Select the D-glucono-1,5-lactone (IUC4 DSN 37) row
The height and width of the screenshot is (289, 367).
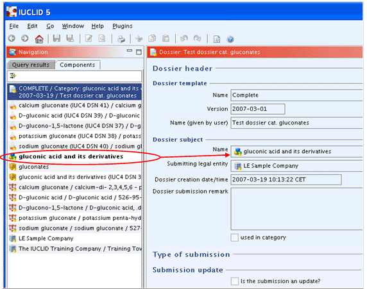tap(74, 126)
